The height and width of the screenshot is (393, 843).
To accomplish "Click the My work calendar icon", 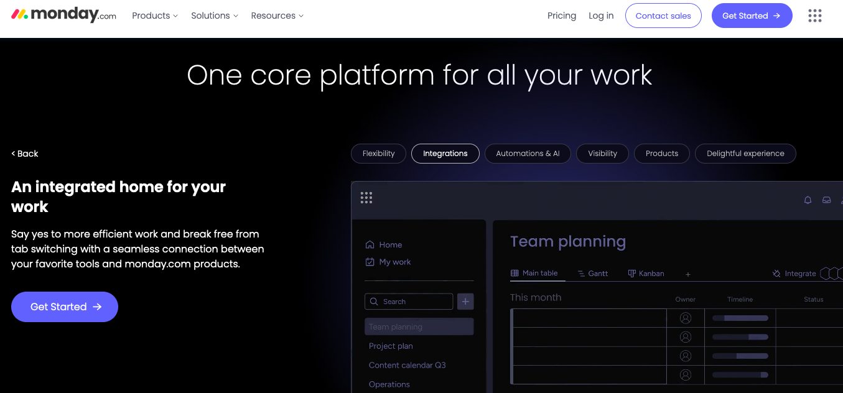I will pyautogui.click(x=370, y=262).
